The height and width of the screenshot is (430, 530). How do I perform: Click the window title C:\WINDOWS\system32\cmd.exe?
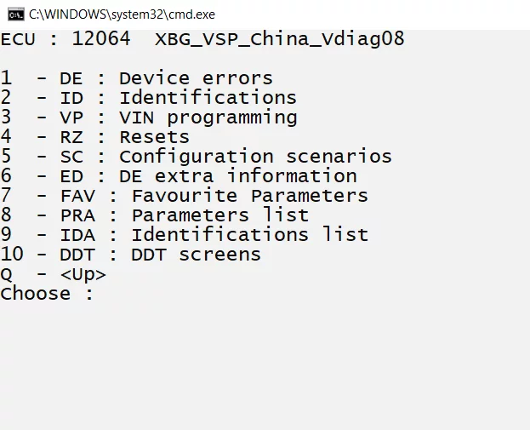[x=122, y=14]
